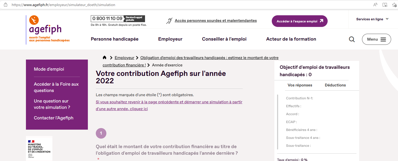The image size is (398, 161).
Task: Open Conseiller à l'emploi menu
Action: coord(224,39)
